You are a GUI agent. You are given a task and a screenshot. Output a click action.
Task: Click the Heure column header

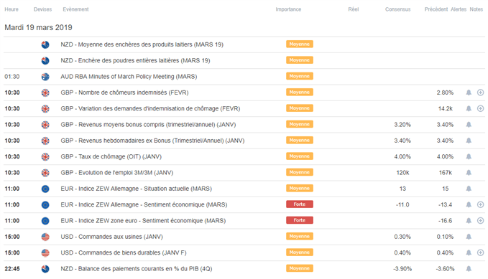pyautogui.click(x=11, y=9)
